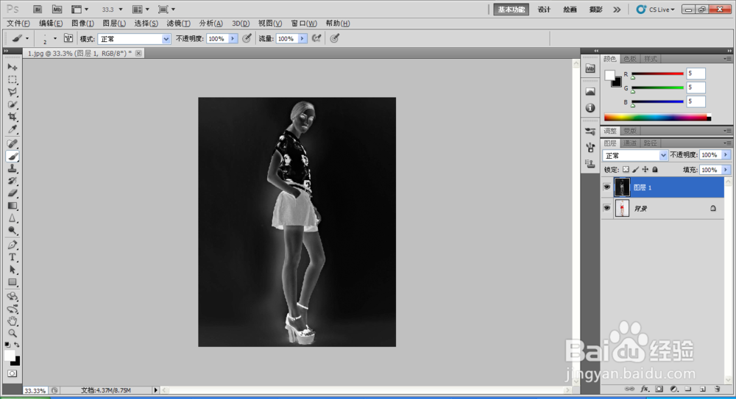Select the Path Selection tool

(13, 270)
